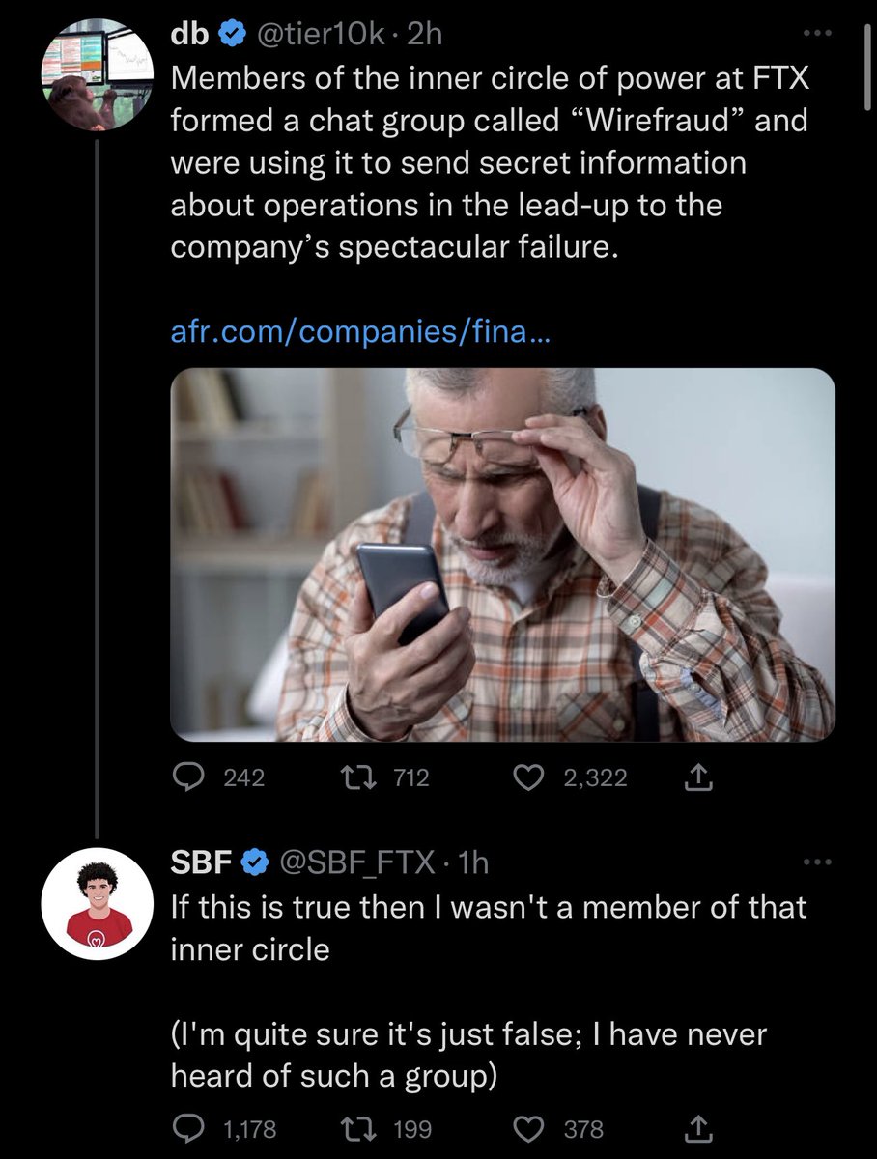Click the vertical scrollbar on the right edge
The width and height of the screenshot is (877, 1159).
(x=866, y=58)
